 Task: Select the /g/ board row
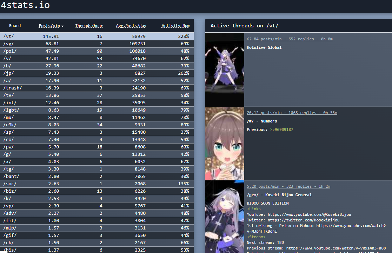pyautogui.click(x=97, y=154)
